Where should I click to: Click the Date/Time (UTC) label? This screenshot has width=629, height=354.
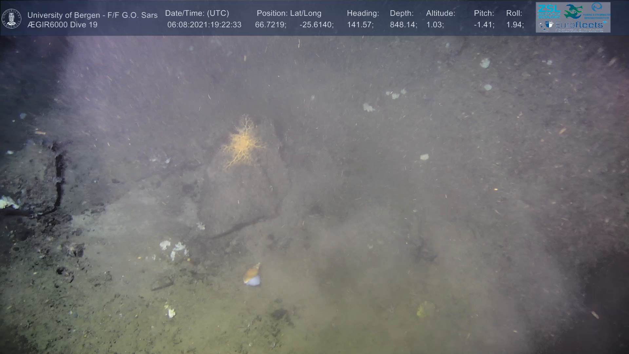pos(197,13)
